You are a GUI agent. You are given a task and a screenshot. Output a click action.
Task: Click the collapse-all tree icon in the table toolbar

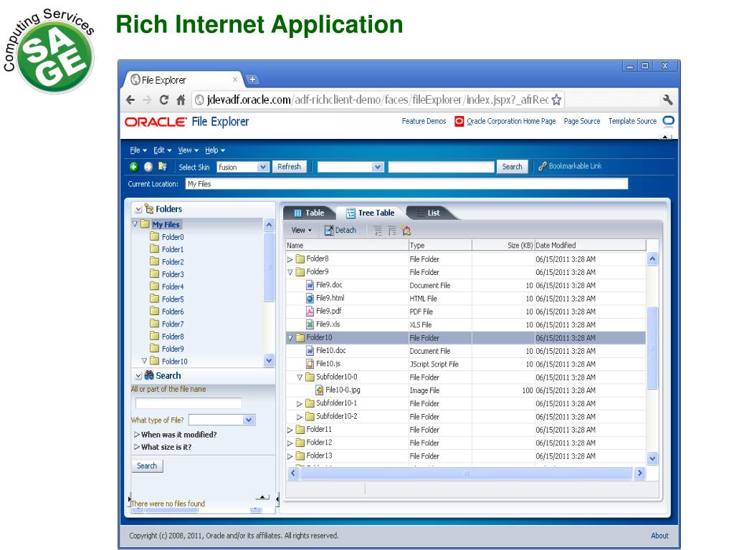point(392,231)
